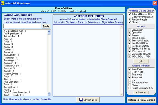Toggle the Mean Node checkbox

click(129, 72)
